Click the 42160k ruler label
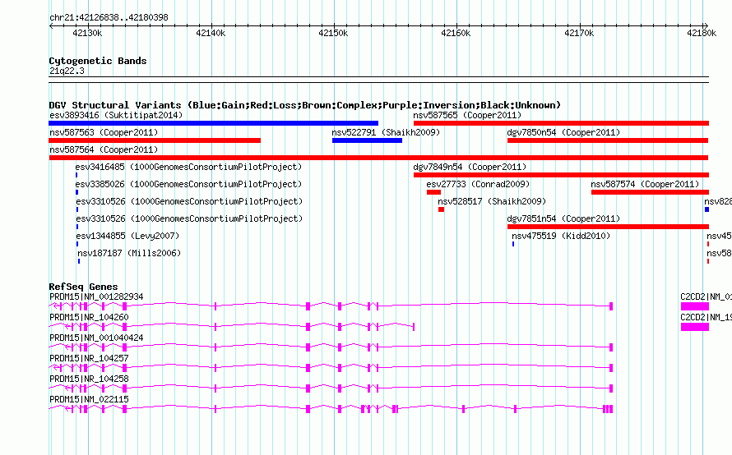Screen dimensions: 732x455 456,33
